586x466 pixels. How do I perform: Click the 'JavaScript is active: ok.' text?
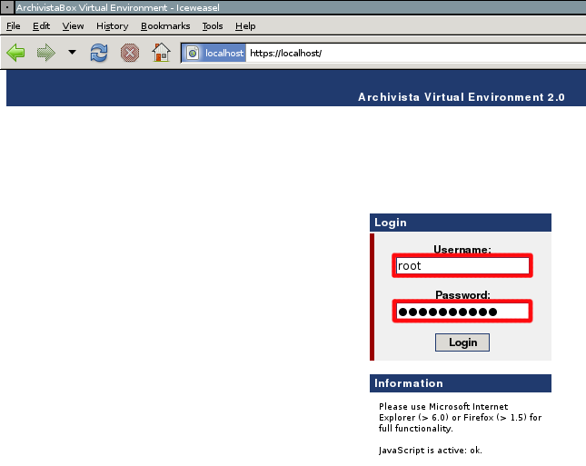pyautogui.click(x=430, y=451)
